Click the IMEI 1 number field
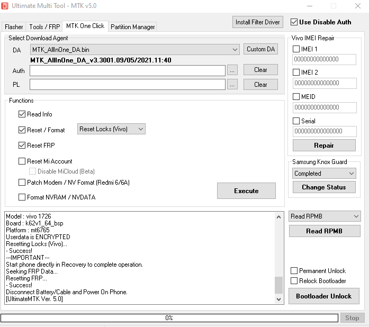 [325, 59]
